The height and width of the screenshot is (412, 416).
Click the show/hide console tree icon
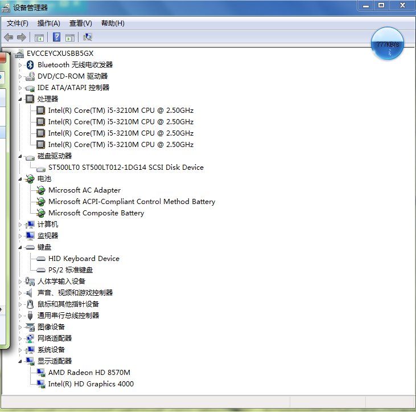coord(39,38)
